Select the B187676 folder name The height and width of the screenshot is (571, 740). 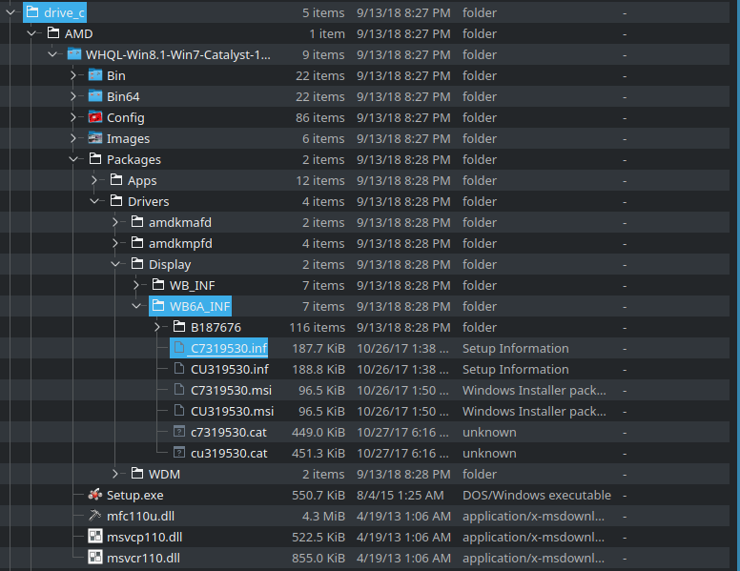pyautogui.click(x=216, y=327)
